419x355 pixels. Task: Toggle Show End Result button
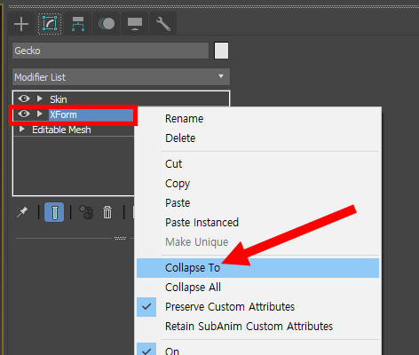(x=54, y=212)
